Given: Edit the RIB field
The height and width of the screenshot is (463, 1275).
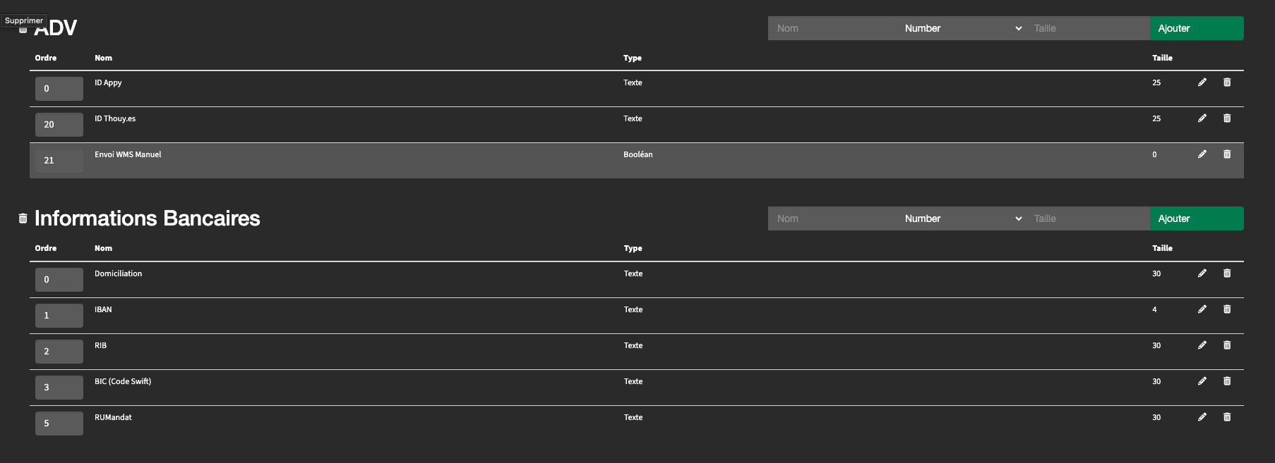Looking at the screenshot, I should 1202,345.
